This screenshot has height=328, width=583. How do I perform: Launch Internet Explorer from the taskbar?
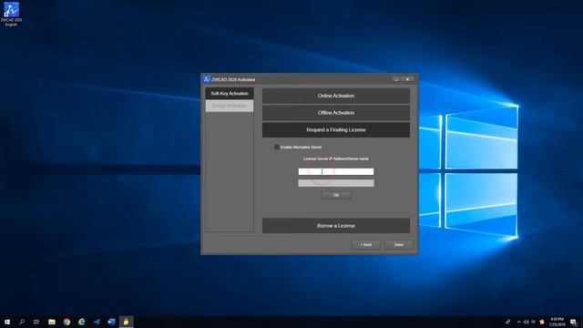click(81, 322)
